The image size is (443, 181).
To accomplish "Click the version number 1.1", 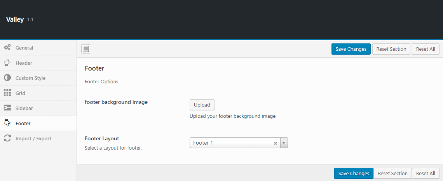I will [x=30, y=20].
